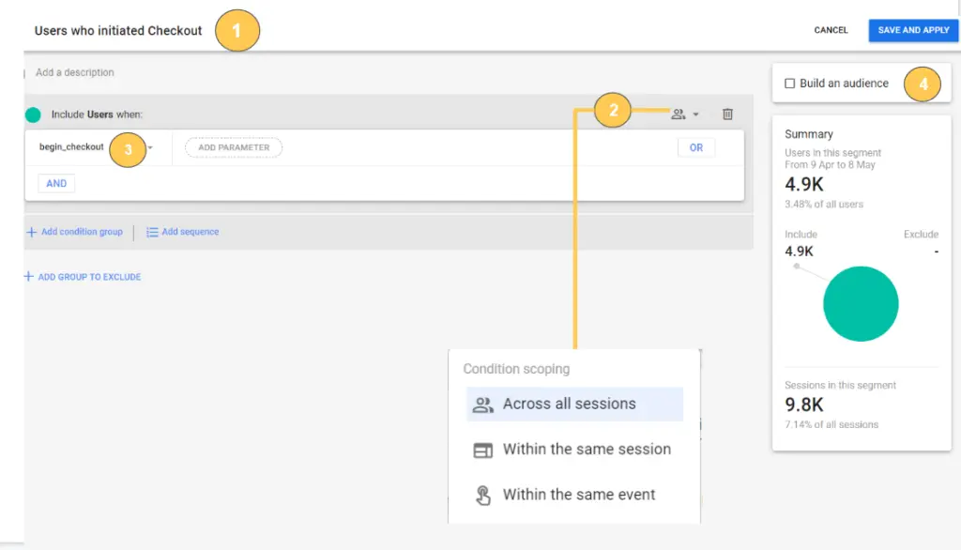This screenshot has height=550, width=961.
Task: Click the Add Parameter chip
Action: [234, 147]
